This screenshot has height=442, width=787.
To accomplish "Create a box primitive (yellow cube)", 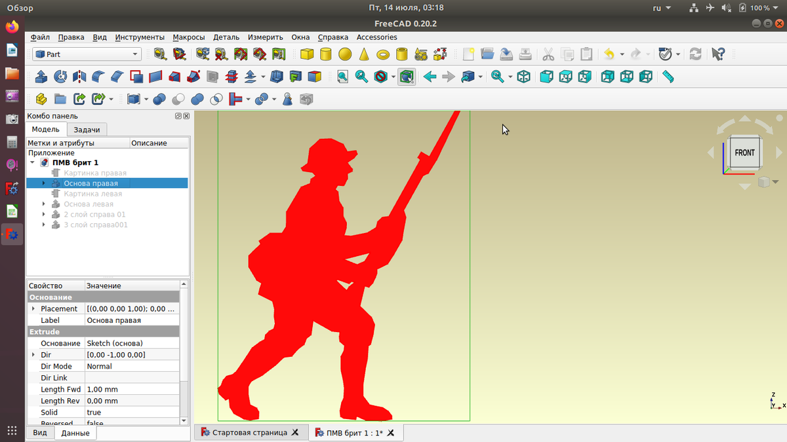I will point(307,54).
